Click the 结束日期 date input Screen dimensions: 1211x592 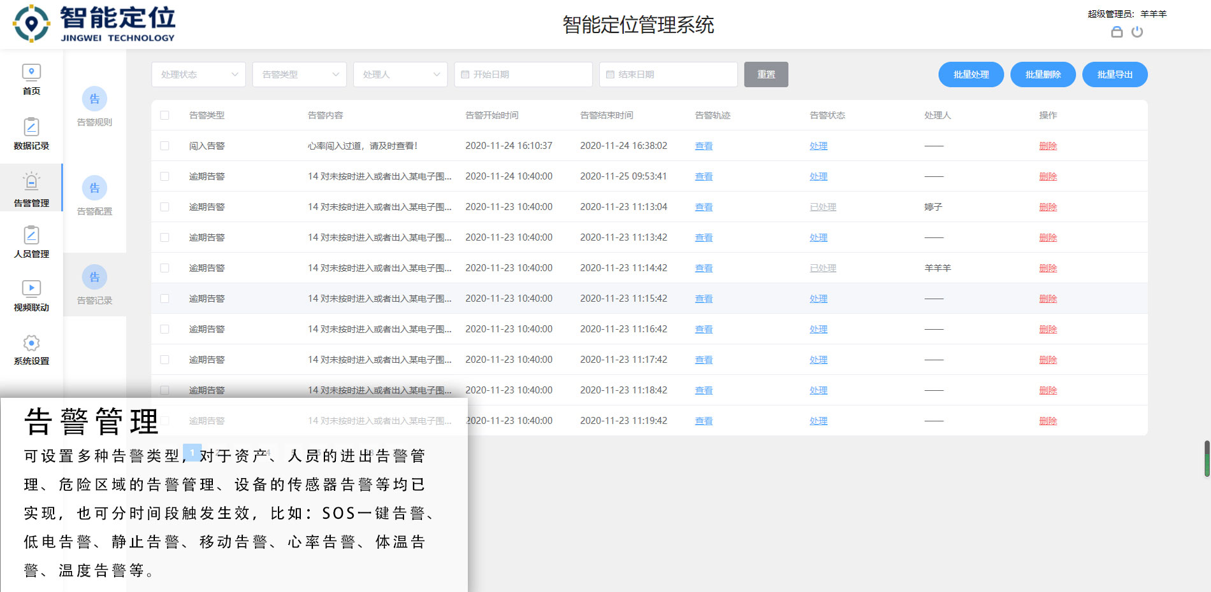click(668, 74)
